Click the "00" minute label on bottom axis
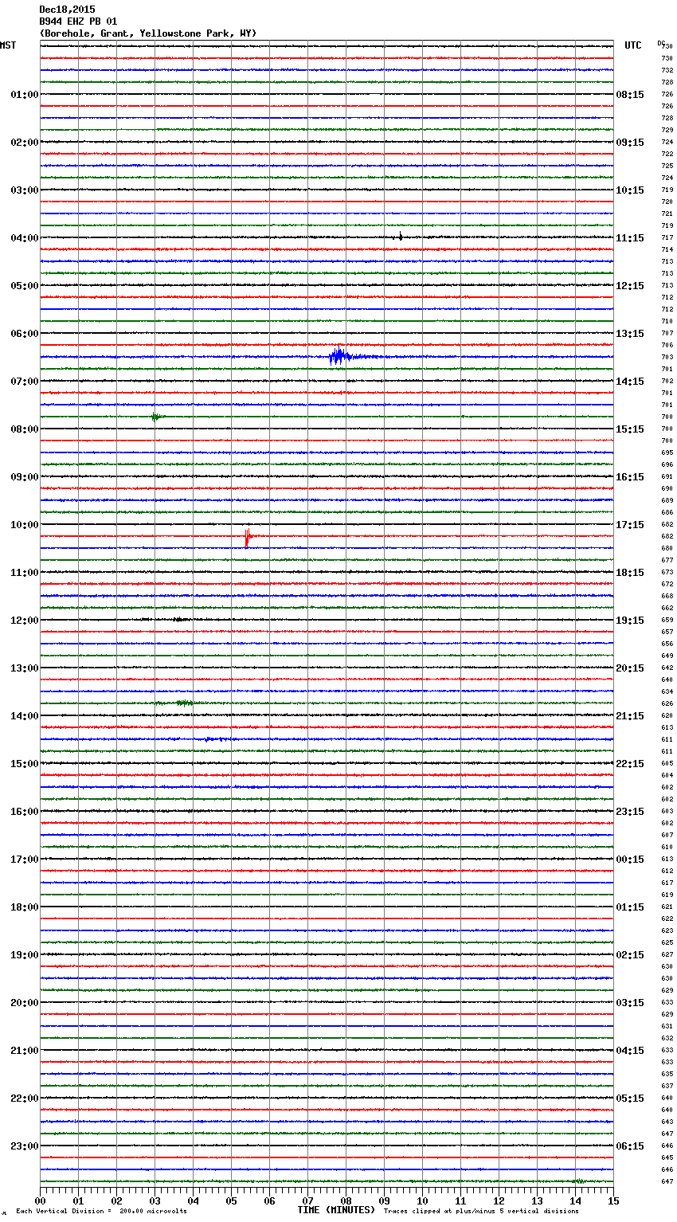The height and width of the screenshot is (1222, 677). [x=40, y=1201]
